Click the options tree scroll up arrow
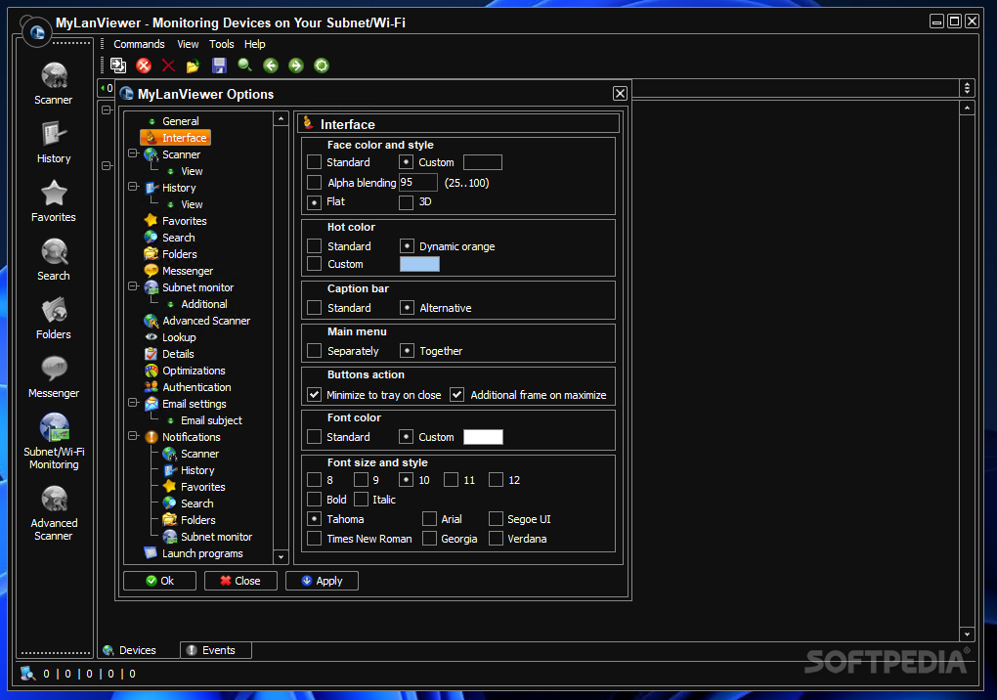The image size is (997, 700). coord(282,118)
